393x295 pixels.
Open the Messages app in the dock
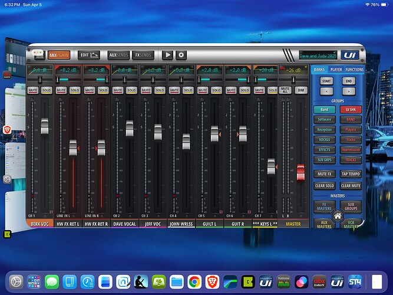(51, 282)
